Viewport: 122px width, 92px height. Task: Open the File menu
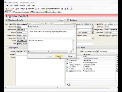click(7, 6)
